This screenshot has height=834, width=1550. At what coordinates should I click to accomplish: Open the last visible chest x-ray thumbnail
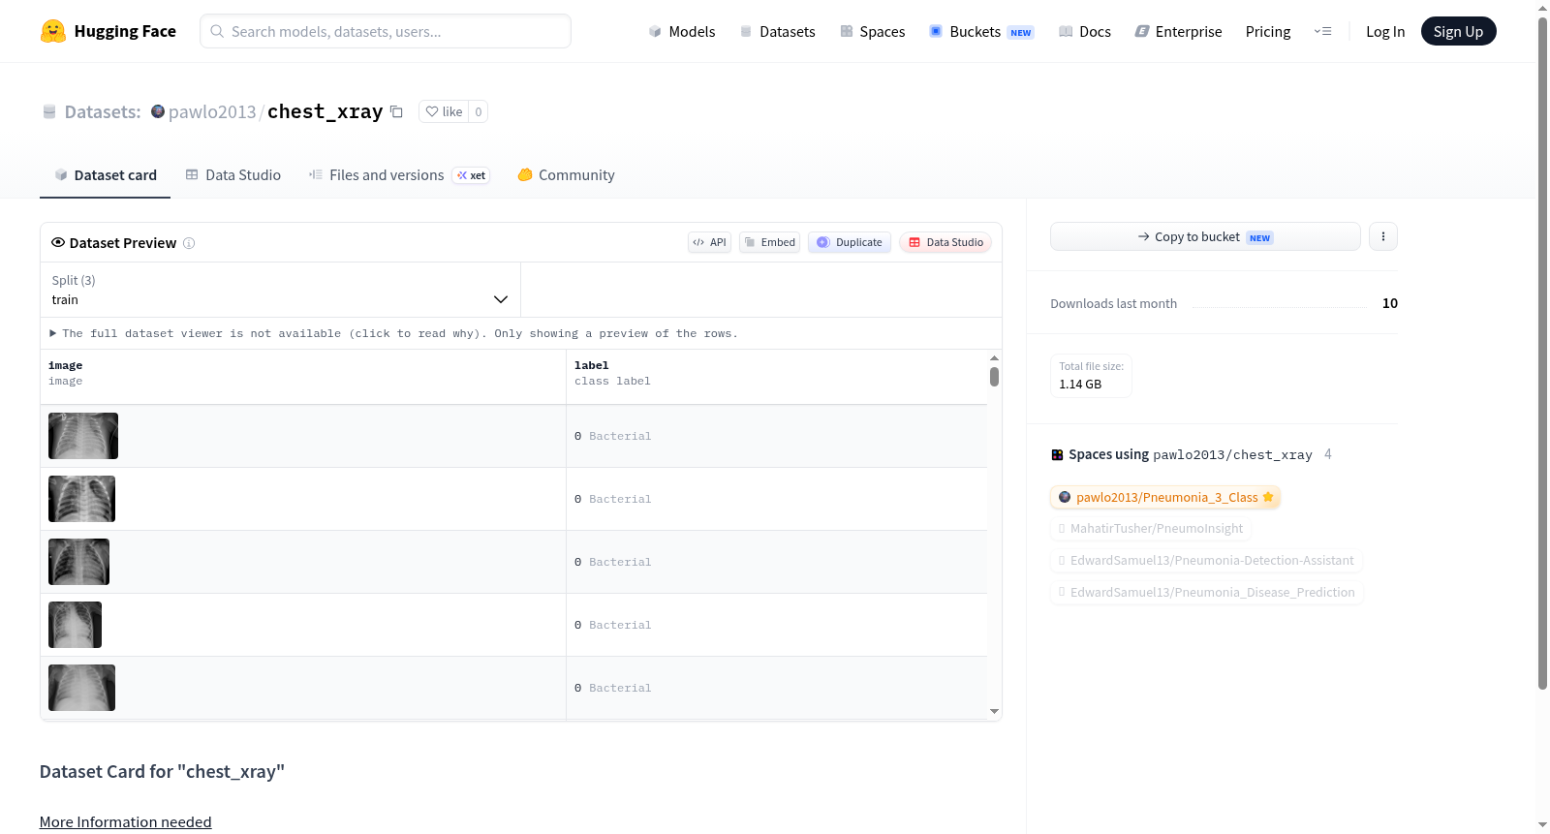click(81, 688)
